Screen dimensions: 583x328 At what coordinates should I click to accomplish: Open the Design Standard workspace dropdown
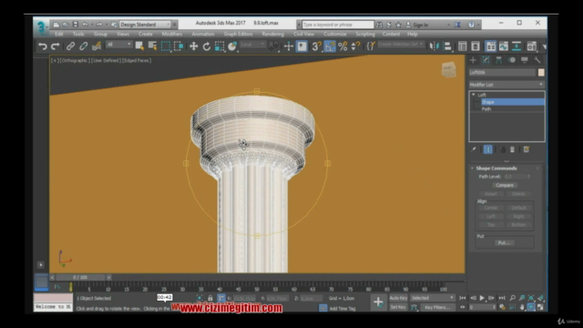pos(145,25)
